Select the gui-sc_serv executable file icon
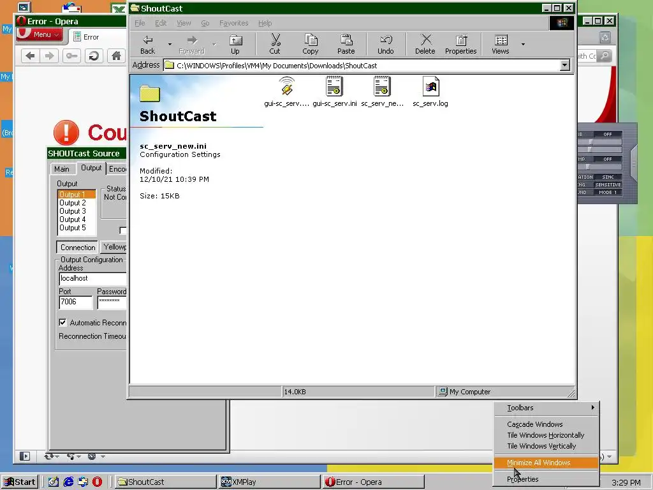Viewport: 653px width, 490px height. pos(286,92)
